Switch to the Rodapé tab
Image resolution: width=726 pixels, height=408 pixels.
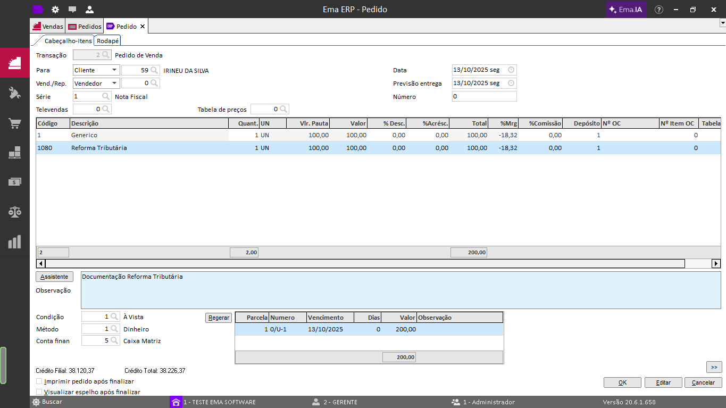point(107,41)
